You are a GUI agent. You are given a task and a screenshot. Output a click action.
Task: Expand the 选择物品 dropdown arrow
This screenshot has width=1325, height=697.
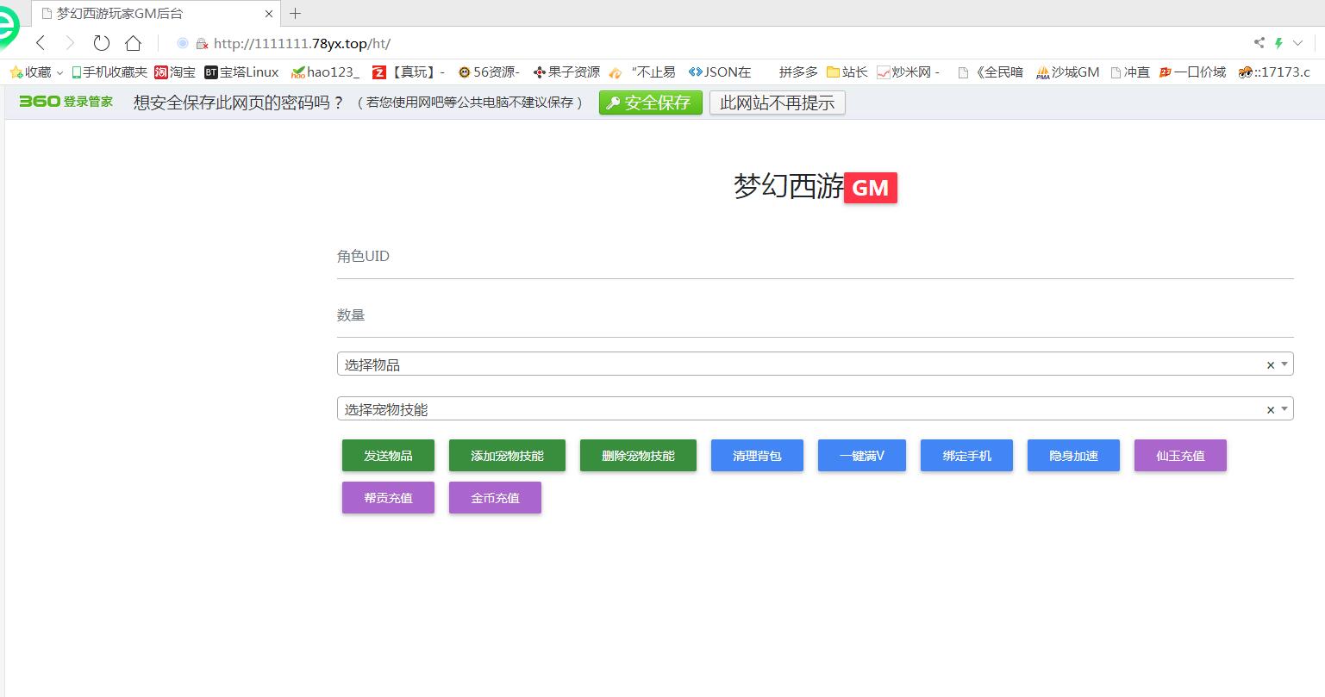point(1284,364)
